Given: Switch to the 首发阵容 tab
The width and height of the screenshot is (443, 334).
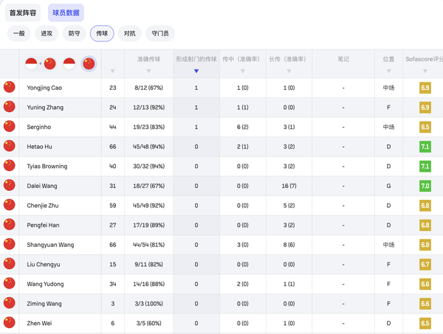Looking at the screenshot, I should pyautogui.click(x=23, y=13).
